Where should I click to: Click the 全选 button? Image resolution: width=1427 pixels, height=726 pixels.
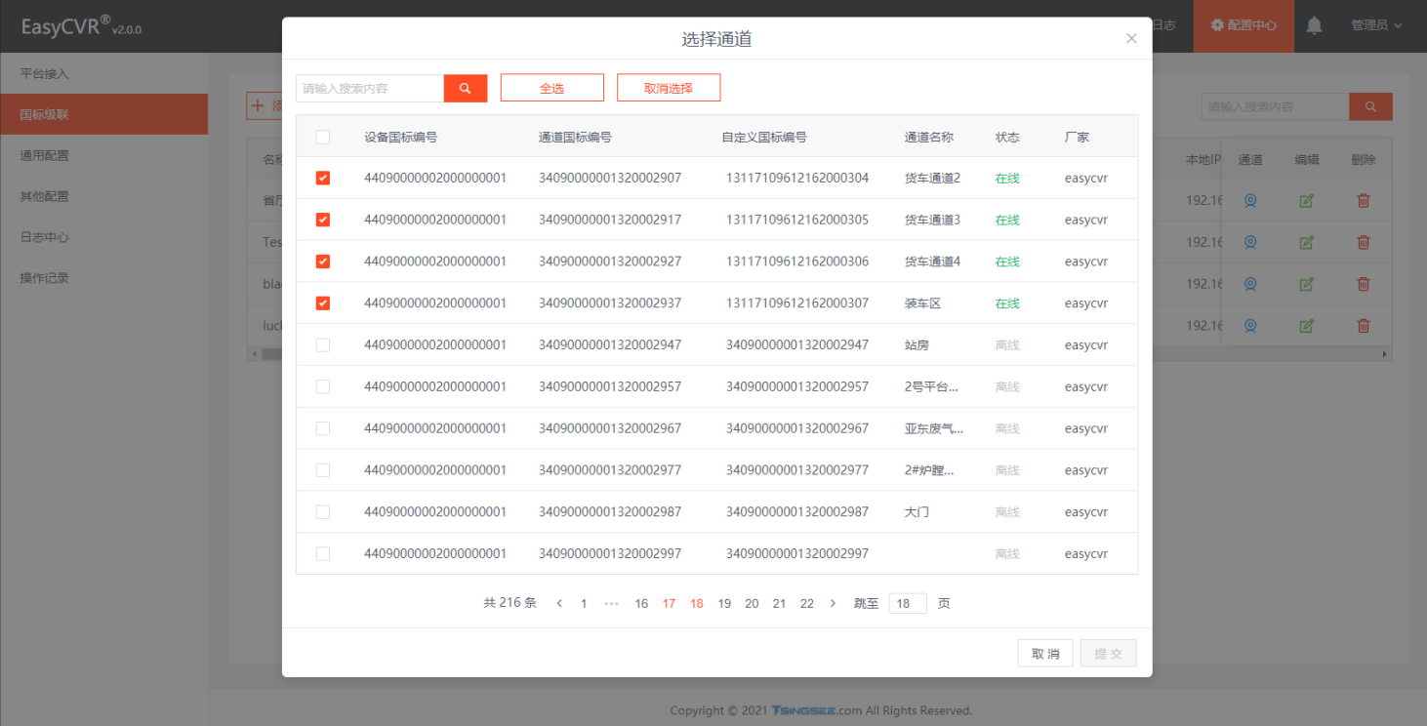552,88
